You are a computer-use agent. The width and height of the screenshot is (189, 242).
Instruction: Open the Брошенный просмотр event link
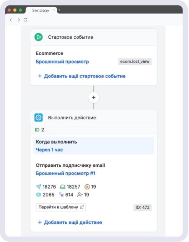[x=62, y=62]
